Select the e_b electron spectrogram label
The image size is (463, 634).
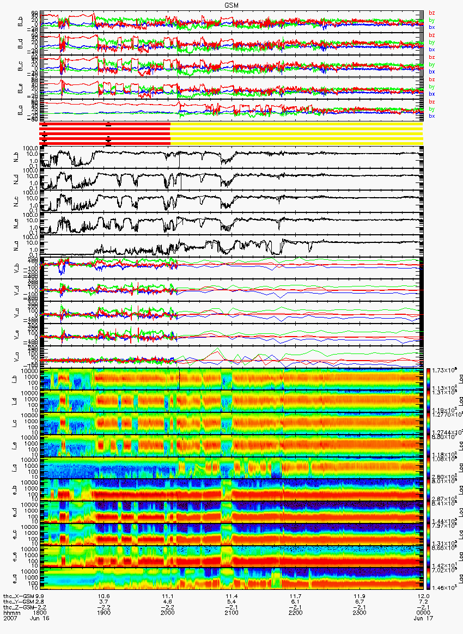(14, 490)
